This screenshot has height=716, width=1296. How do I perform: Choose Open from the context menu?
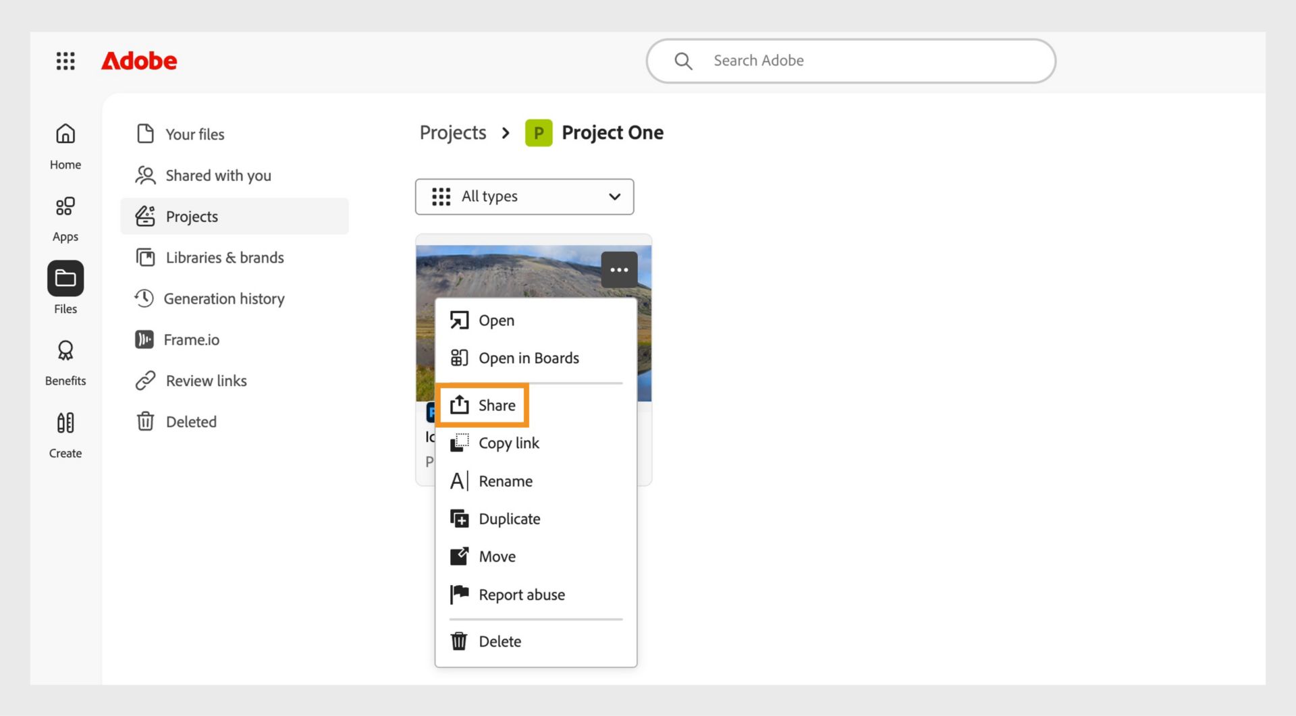[536, 321]
